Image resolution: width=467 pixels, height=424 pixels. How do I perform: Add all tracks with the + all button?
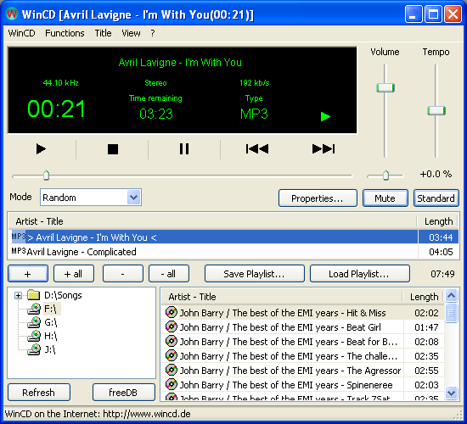pyautogui.click(x=74, y=274)
